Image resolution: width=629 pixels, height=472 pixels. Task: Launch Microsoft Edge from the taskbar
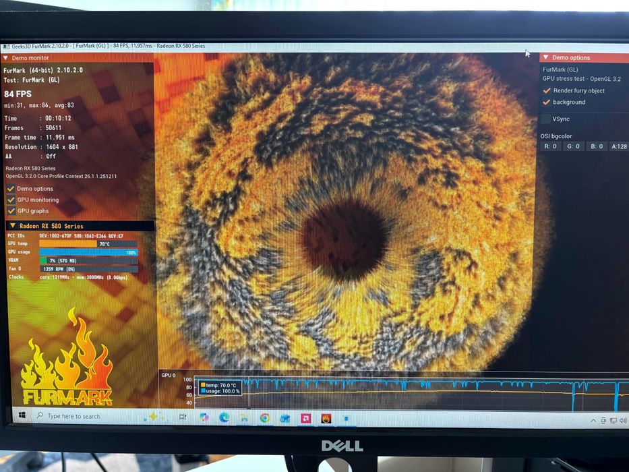click(x=224, y=418)
